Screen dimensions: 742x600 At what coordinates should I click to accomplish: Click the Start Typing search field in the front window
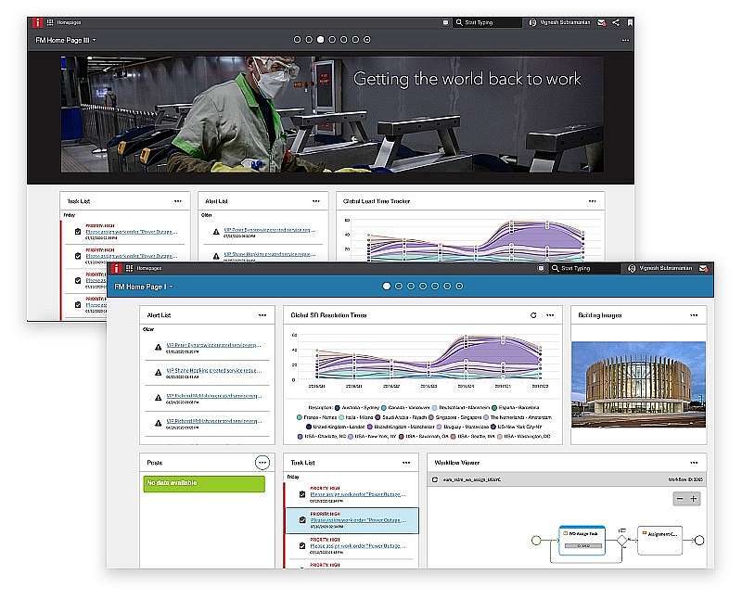click(x=584, y=268)
